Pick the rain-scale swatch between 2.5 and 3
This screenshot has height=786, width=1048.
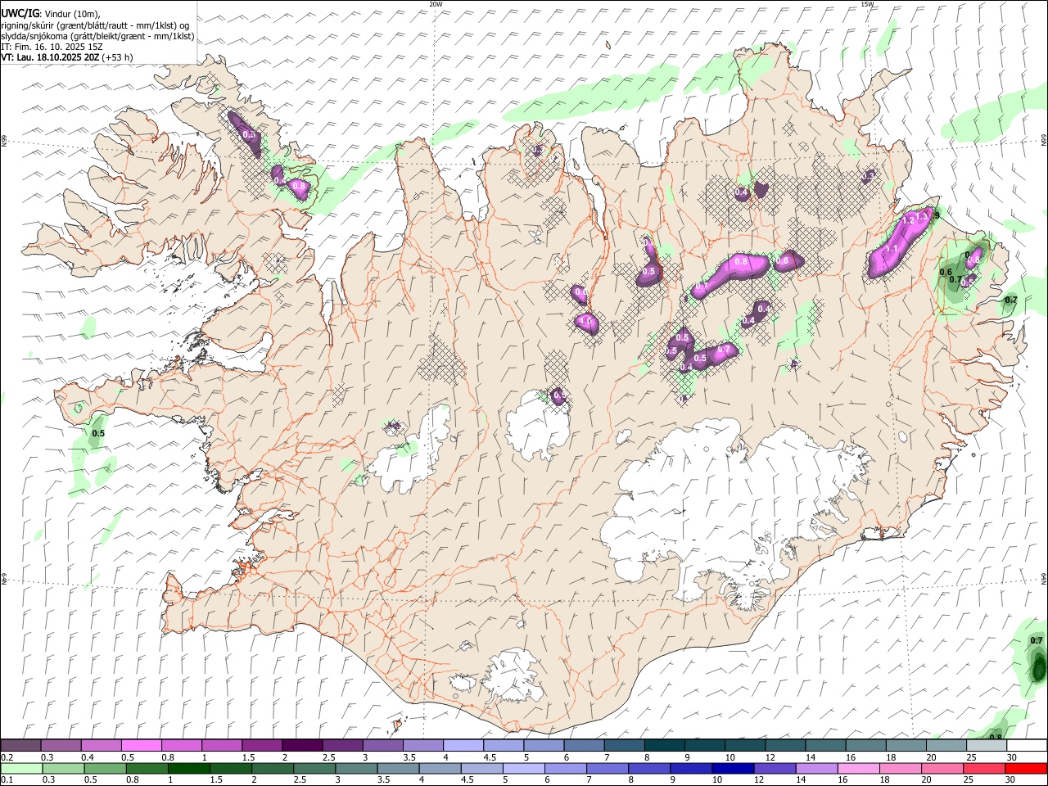(x=314, y=769)
